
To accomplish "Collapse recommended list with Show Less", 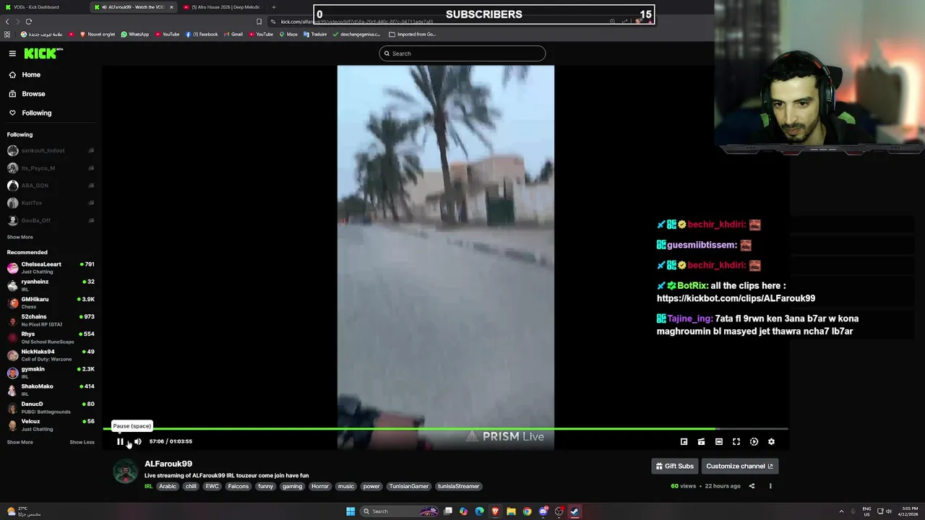I will coord(82,442).
